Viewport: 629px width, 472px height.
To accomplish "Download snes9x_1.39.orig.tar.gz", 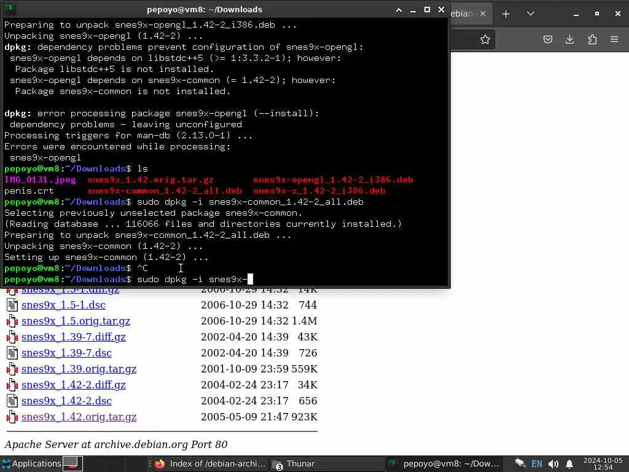I will (79, 369).
